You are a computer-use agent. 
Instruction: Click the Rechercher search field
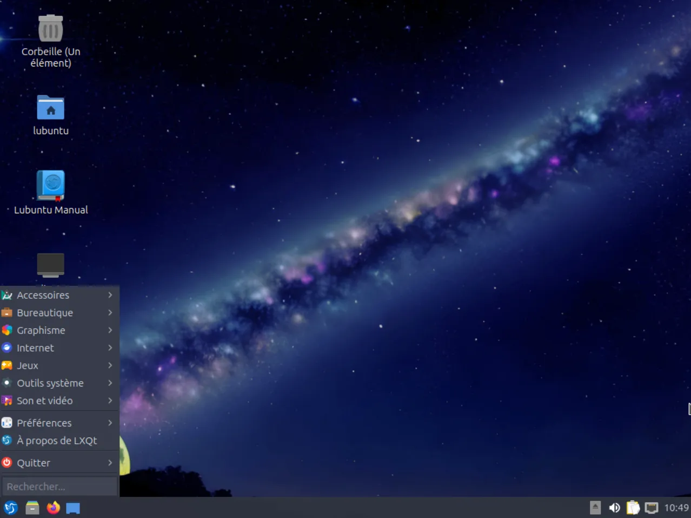coord(59,486)
